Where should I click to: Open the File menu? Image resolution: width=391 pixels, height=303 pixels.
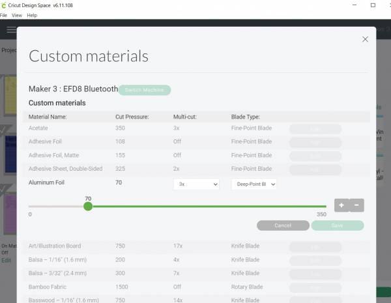coord(3,16)
